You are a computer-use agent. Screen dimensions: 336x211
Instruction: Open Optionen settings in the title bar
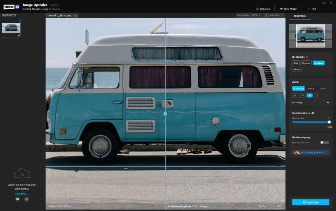263,9
